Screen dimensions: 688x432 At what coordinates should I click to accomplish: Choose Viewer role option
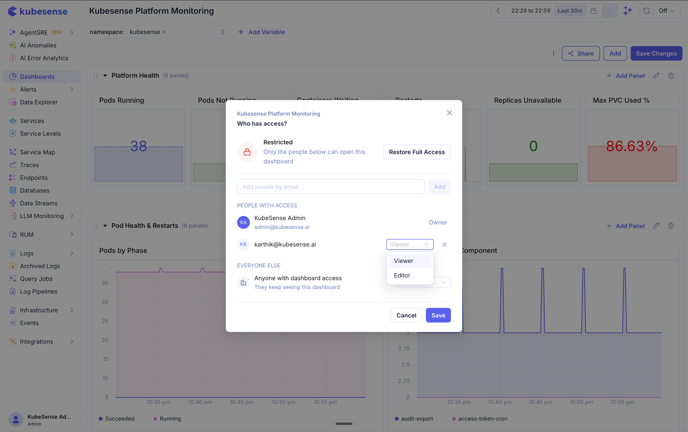pyautogui.click(x=410, y=261)
